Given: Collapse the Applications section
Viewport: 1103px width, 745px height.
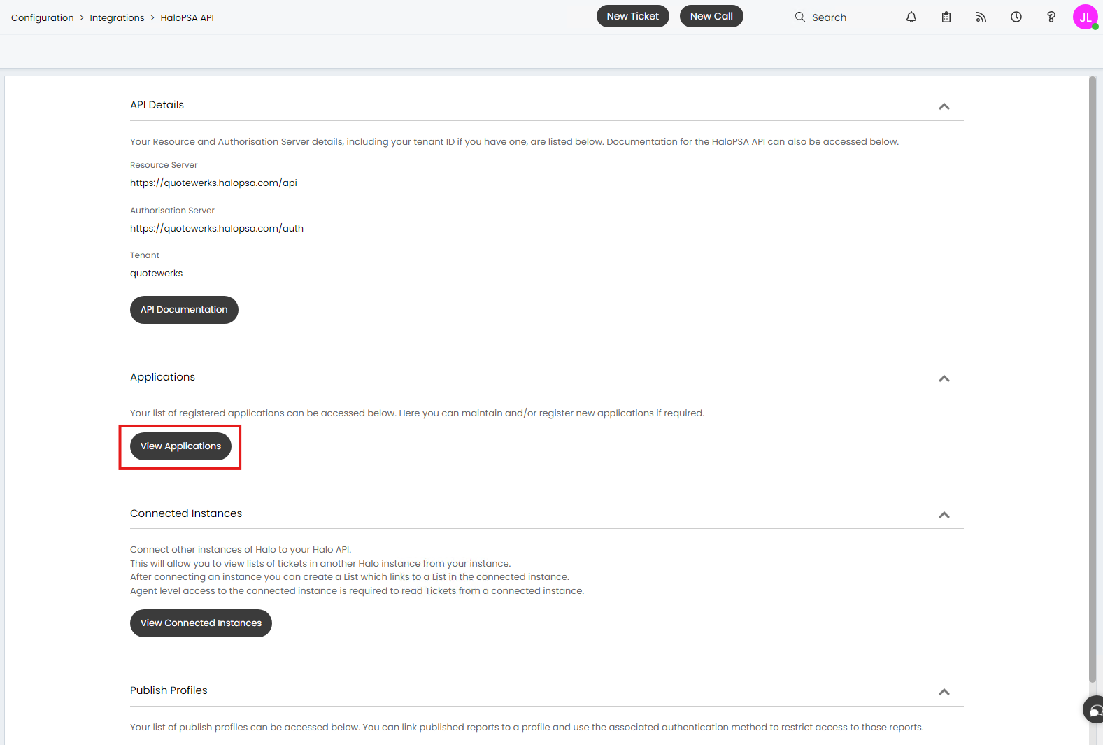Looking at the screenshot, I should tap(944, 378).
